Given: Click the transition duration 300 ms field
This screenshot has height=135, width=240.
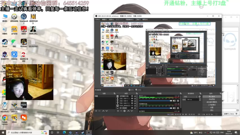Looking at the screenshot, I should pyautogui.click(x=192, y=100).
